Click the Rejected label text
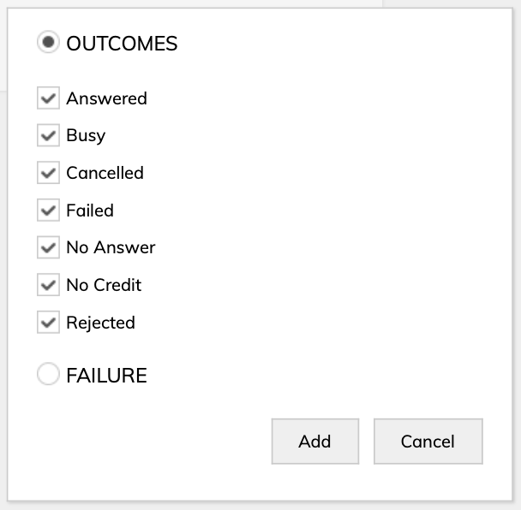521x510 pixels. [100, 323]
